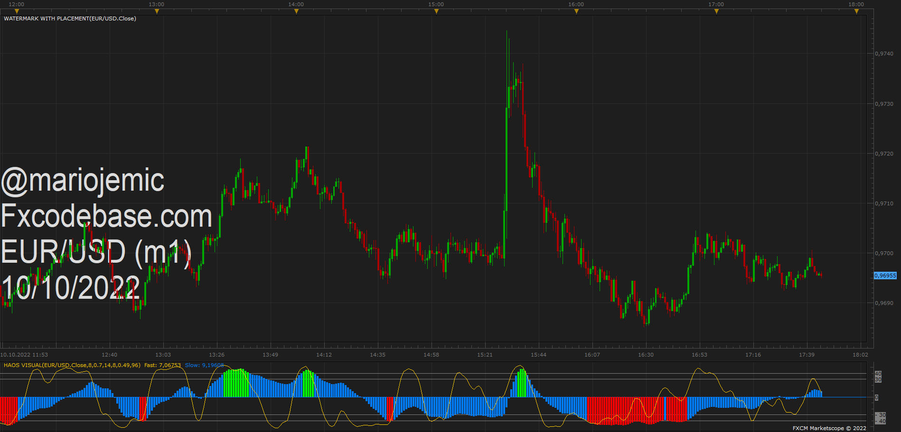Click the 14:58 time axis label

click(431, 355)
